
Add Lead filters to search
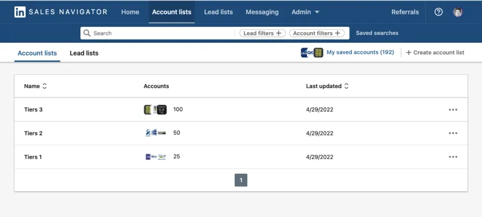pyautogui.click(x=262, y=33)
